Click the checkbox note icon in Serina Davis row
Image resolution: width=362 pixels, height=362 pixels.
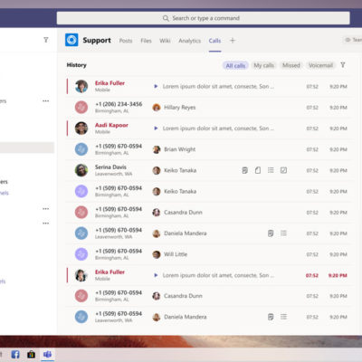tap(283, 170)
